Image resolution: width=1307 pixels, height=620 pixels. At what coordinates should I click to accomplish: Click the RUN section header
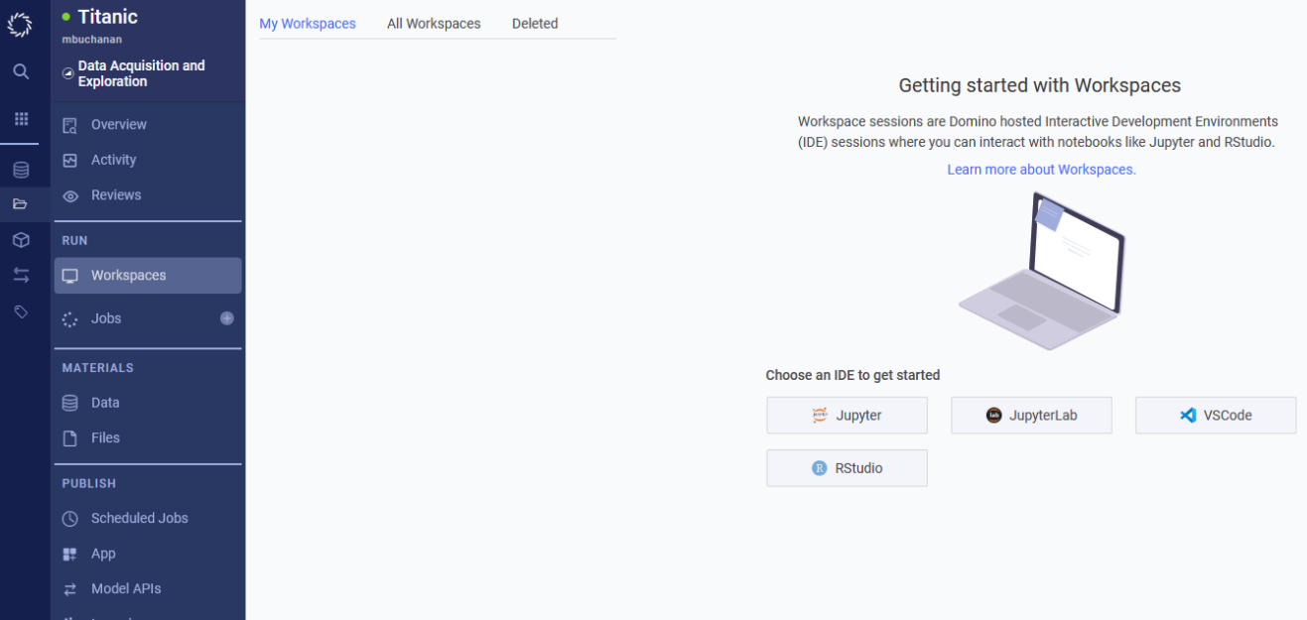pos(74,241)
